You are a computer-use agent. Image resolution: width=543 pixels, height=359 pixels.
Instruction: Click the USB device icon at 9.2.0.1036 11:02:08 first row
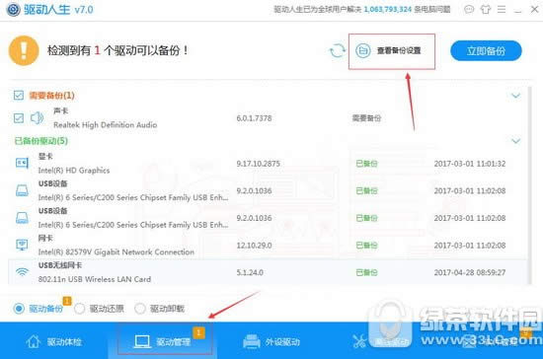click(x=22, y=190)
